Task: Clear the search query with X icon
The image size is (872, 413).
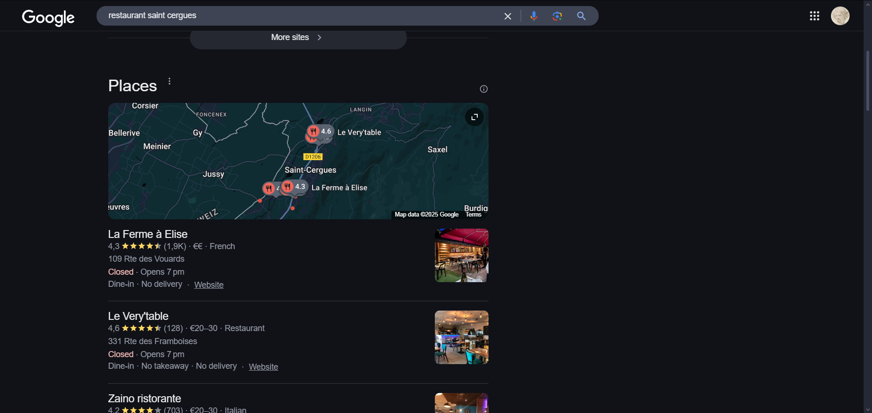Action: pyautogui.click(x=508, y=16)
